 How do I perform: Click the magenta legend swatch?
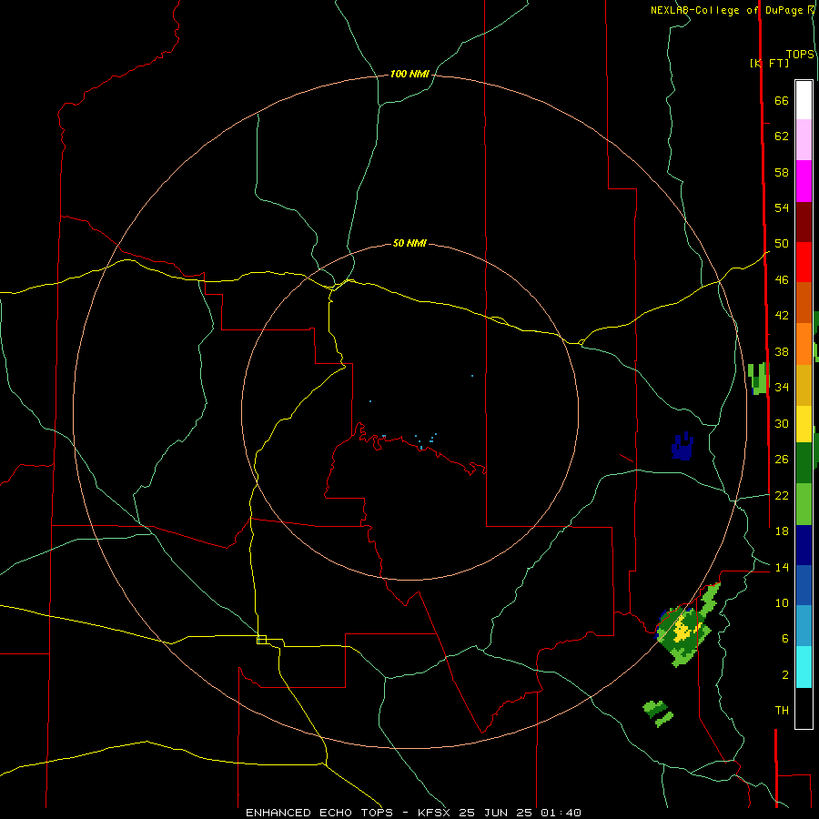click(x=804, y=181)
